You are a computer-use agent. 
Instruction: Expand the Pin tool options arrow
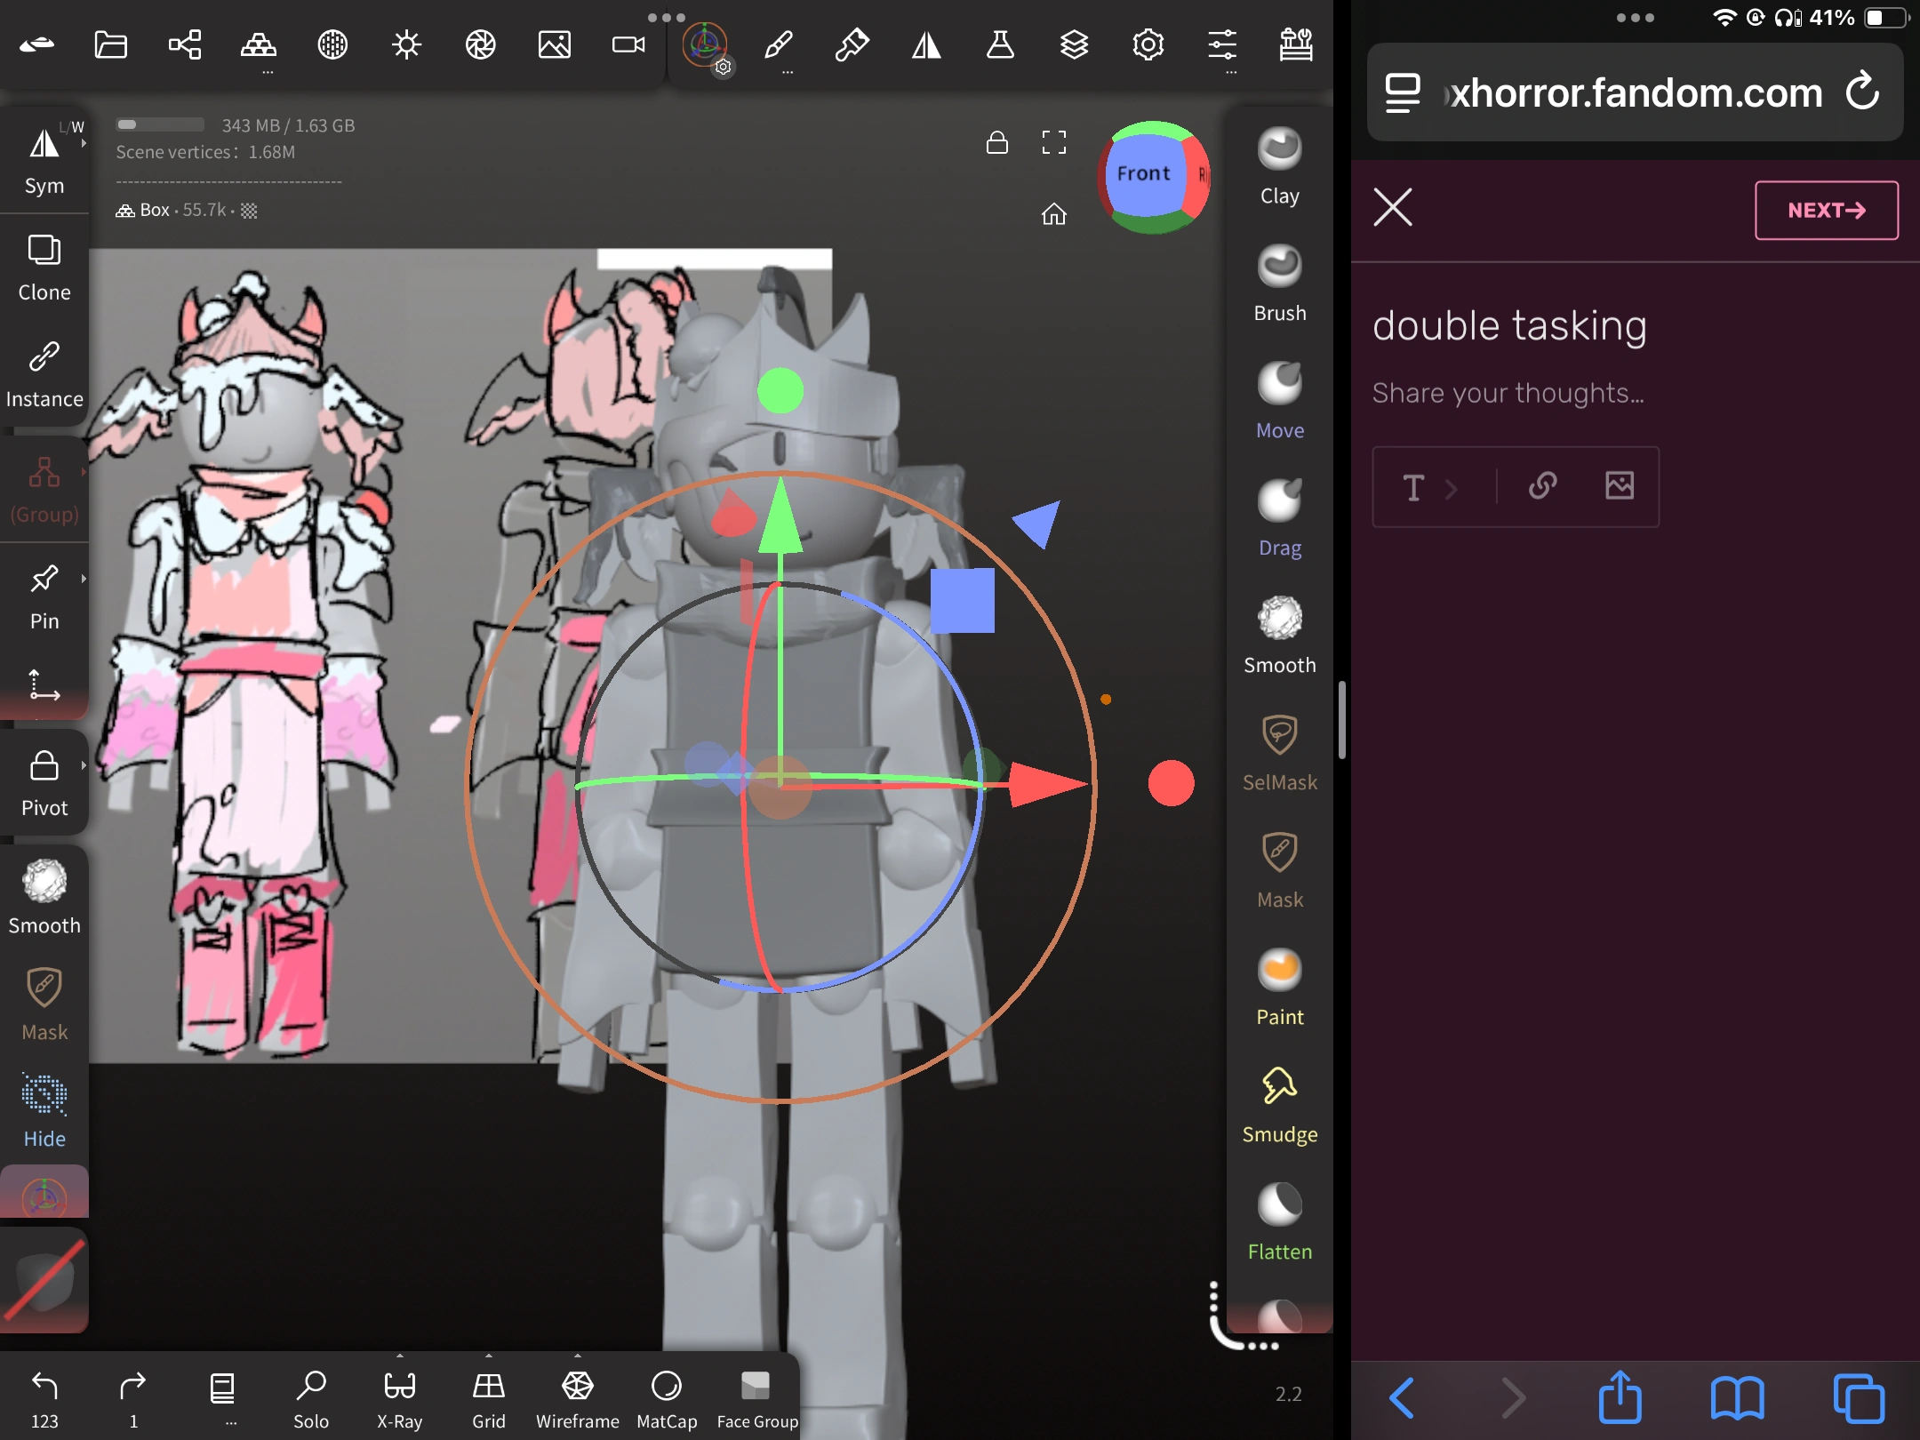(84, 579)
